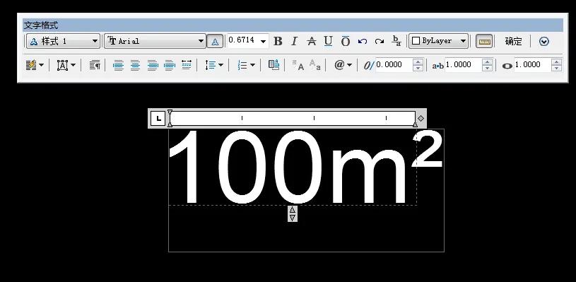The width and height of the screenshot is (576, 282).
Task: Click the redo arrow icon
Action: (380, 42)
